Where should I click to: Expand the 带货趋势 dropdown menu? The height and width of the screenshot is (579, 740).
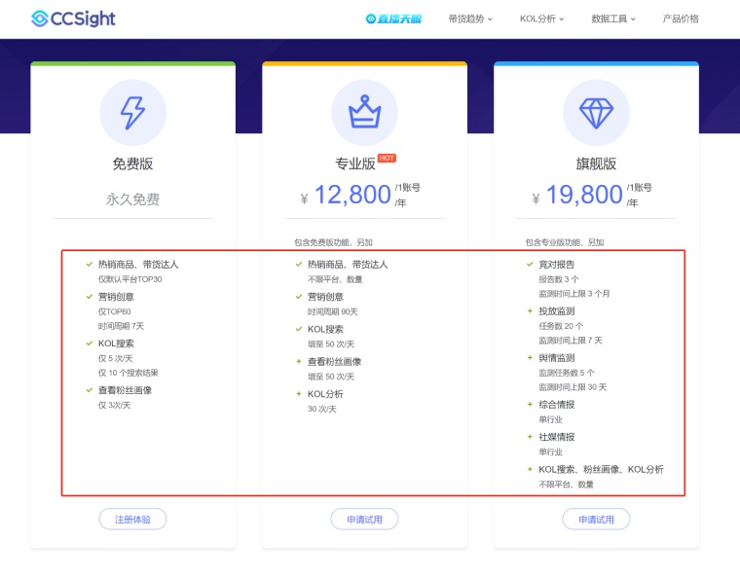(x=470, y=18)
